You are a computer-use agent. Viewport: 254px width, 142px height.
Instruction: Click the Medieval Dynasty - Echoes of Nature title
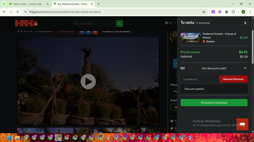pyautogui.click(x=219, y=35)
